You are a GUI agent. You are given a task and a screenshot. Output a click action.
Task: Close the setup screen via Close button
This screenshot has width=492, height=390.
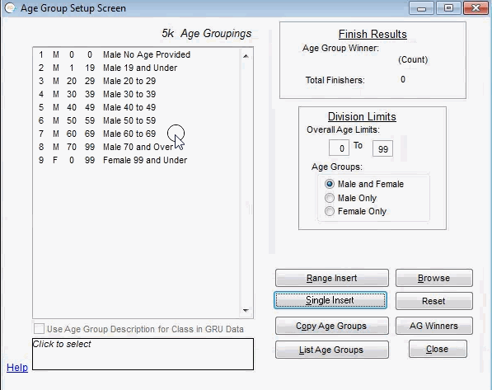(438, 349)
